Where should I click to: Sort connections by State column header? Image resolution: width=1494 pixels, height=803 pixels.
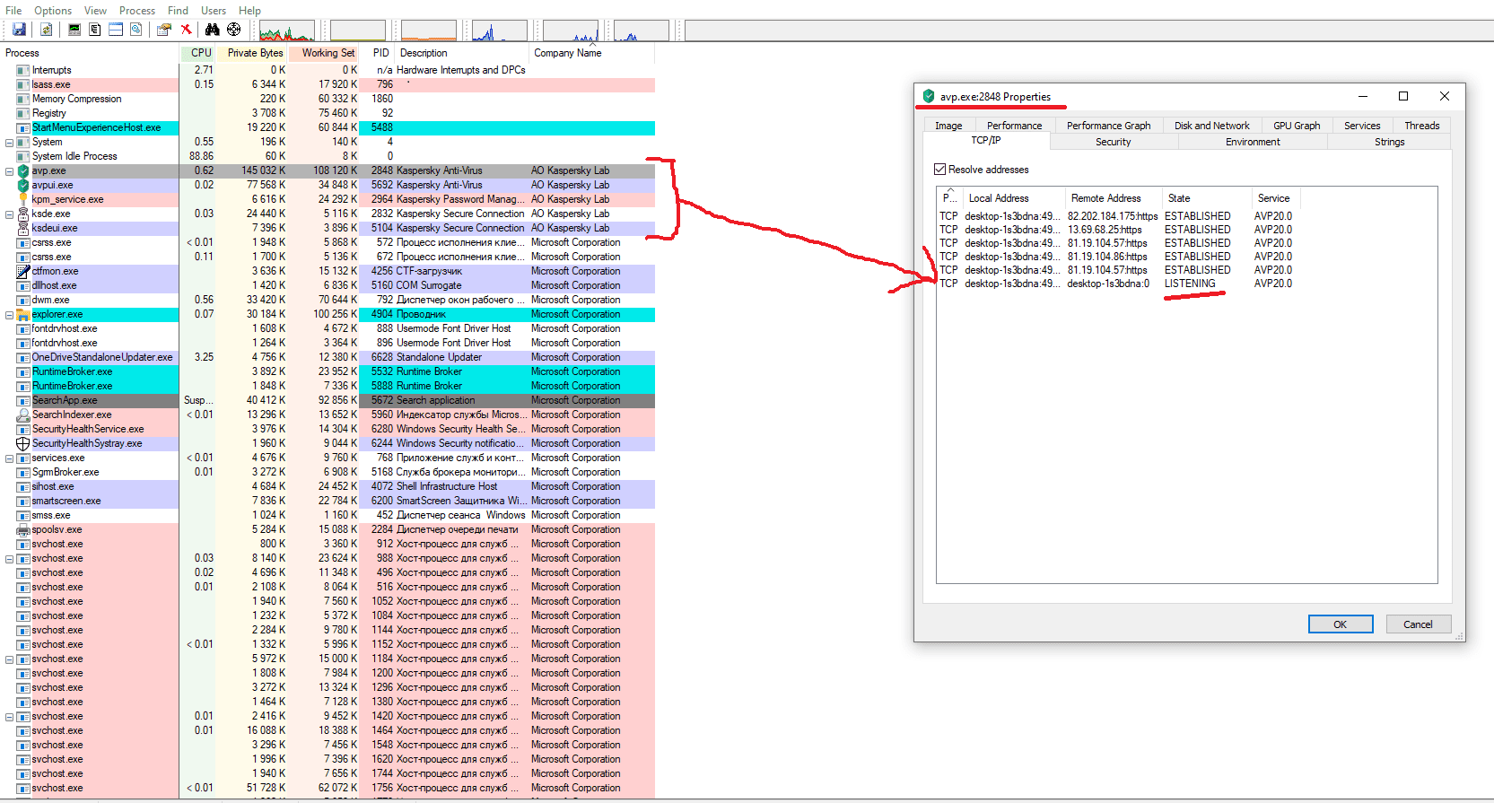coord(1206,198)
